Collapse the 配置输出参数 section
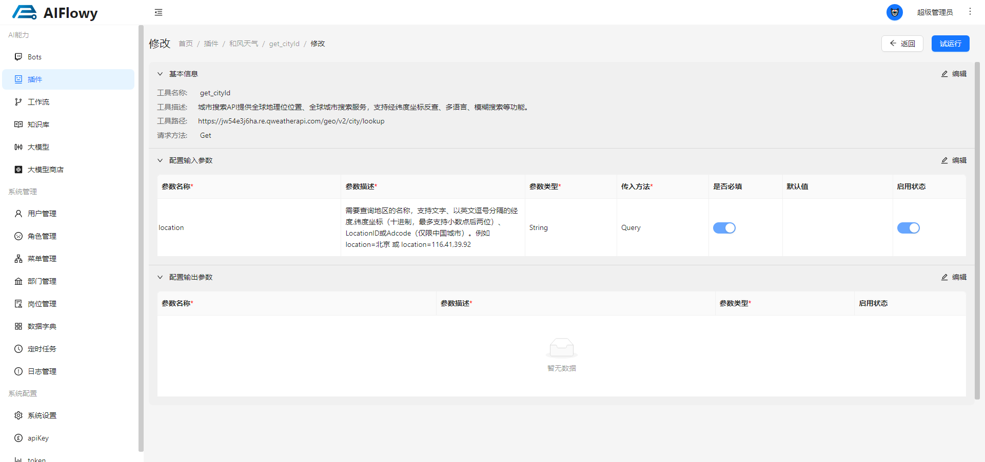Screen dimensions: 985x462 click(160, 277)
